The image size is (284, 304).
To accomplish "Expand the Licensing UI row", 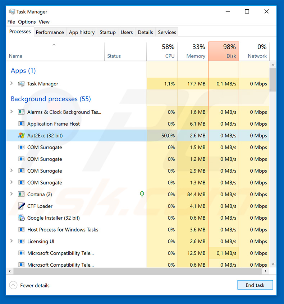I will pyautogui.click(x=12, y=241).
